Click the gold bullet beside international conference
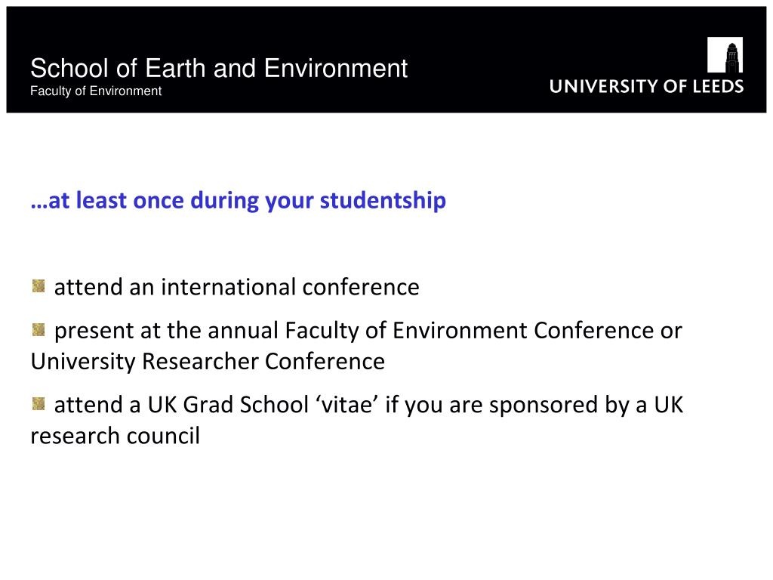The image size is (773, 580). pos(38,286)
